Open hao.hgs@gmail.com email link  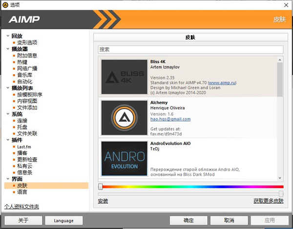click(x=170, y=119)
